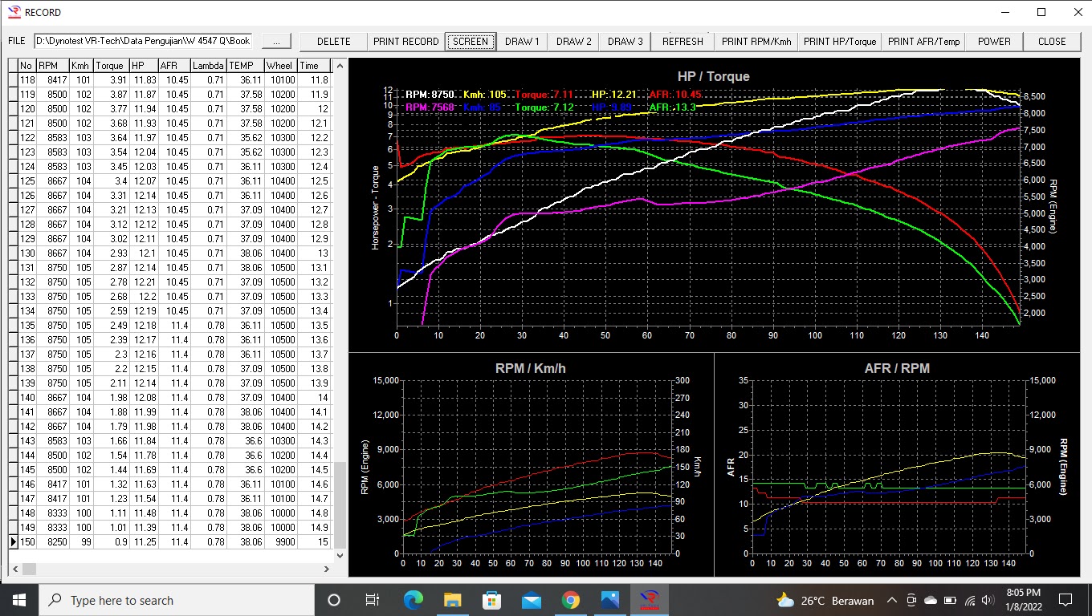
Task: Click the OneDrive cloud tray icon
Action: 931,601
